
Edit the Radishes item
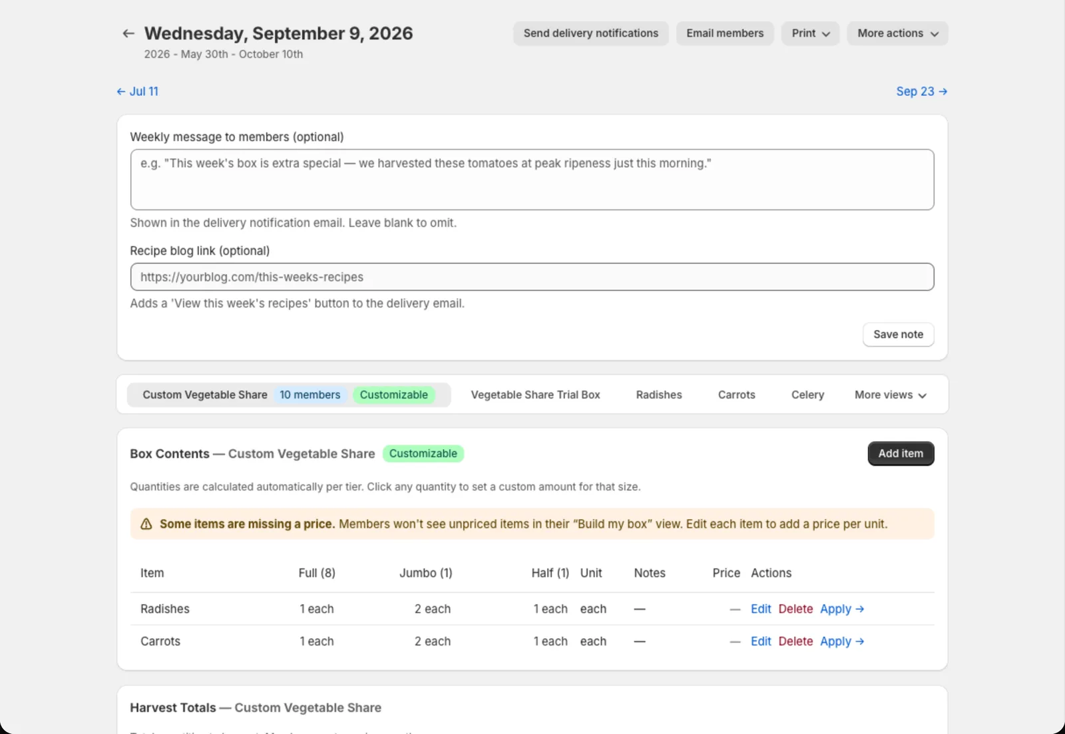click(x=761, y=609)
